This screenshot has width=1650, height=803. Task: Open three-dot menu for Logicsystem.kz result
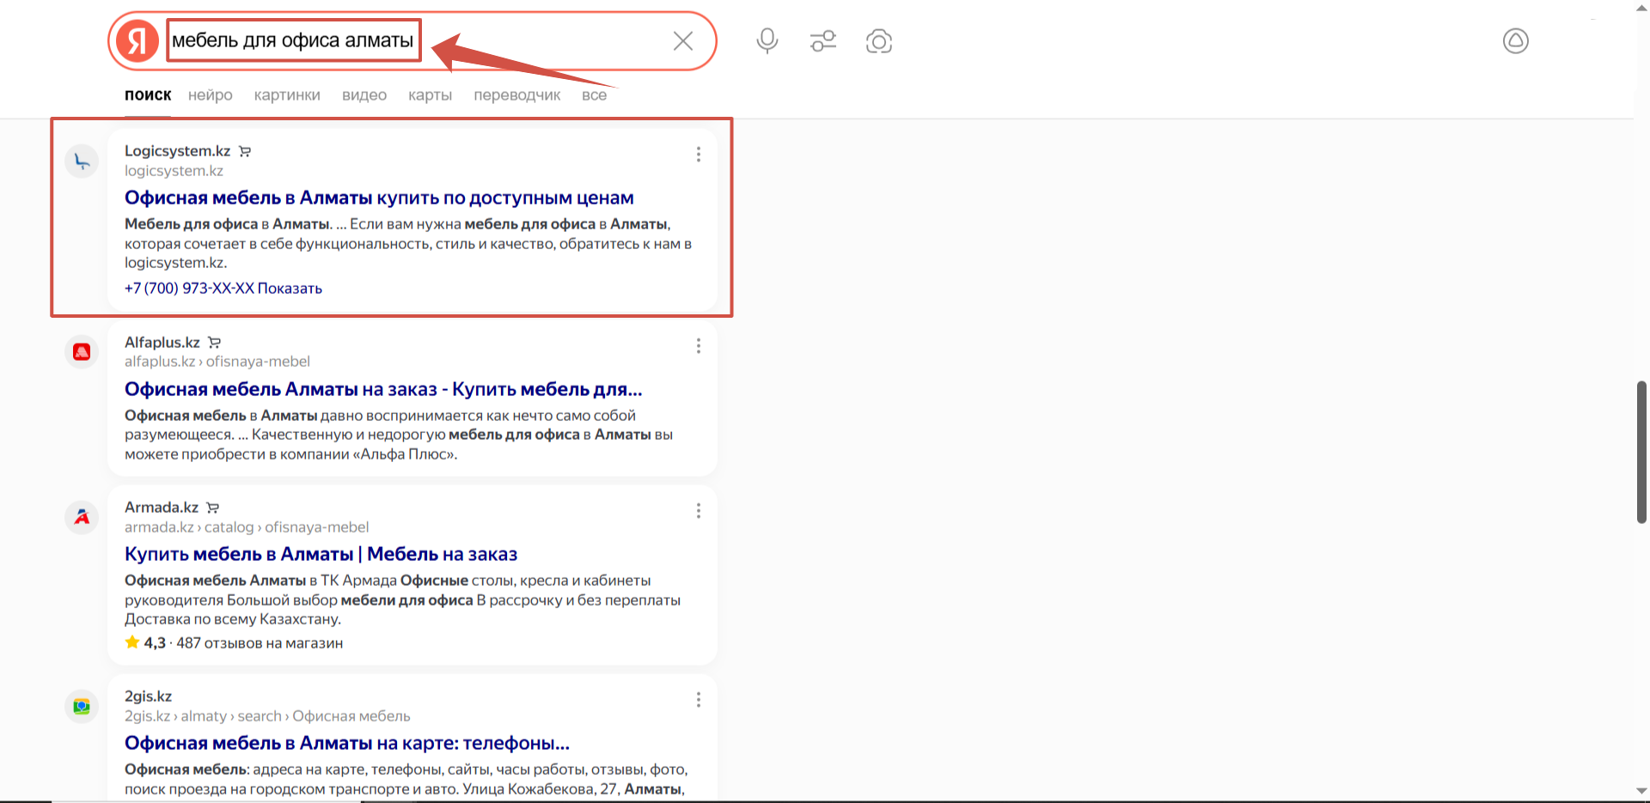[698, 154]
